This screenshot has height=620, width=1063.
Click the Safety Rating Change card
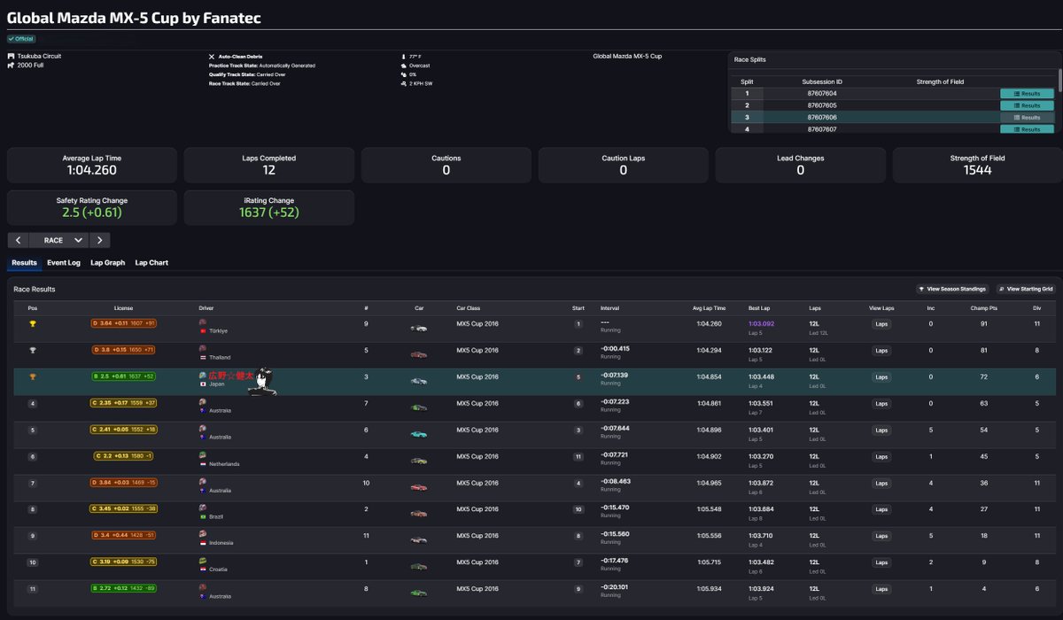point(92,207)
